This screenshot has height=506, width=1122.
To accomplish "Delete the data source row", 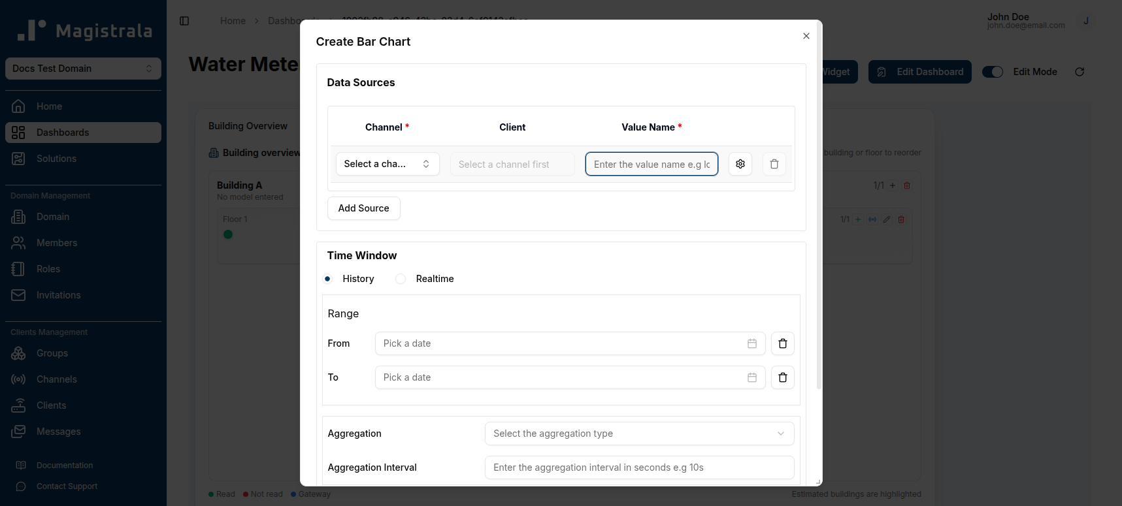I will 774,164.
